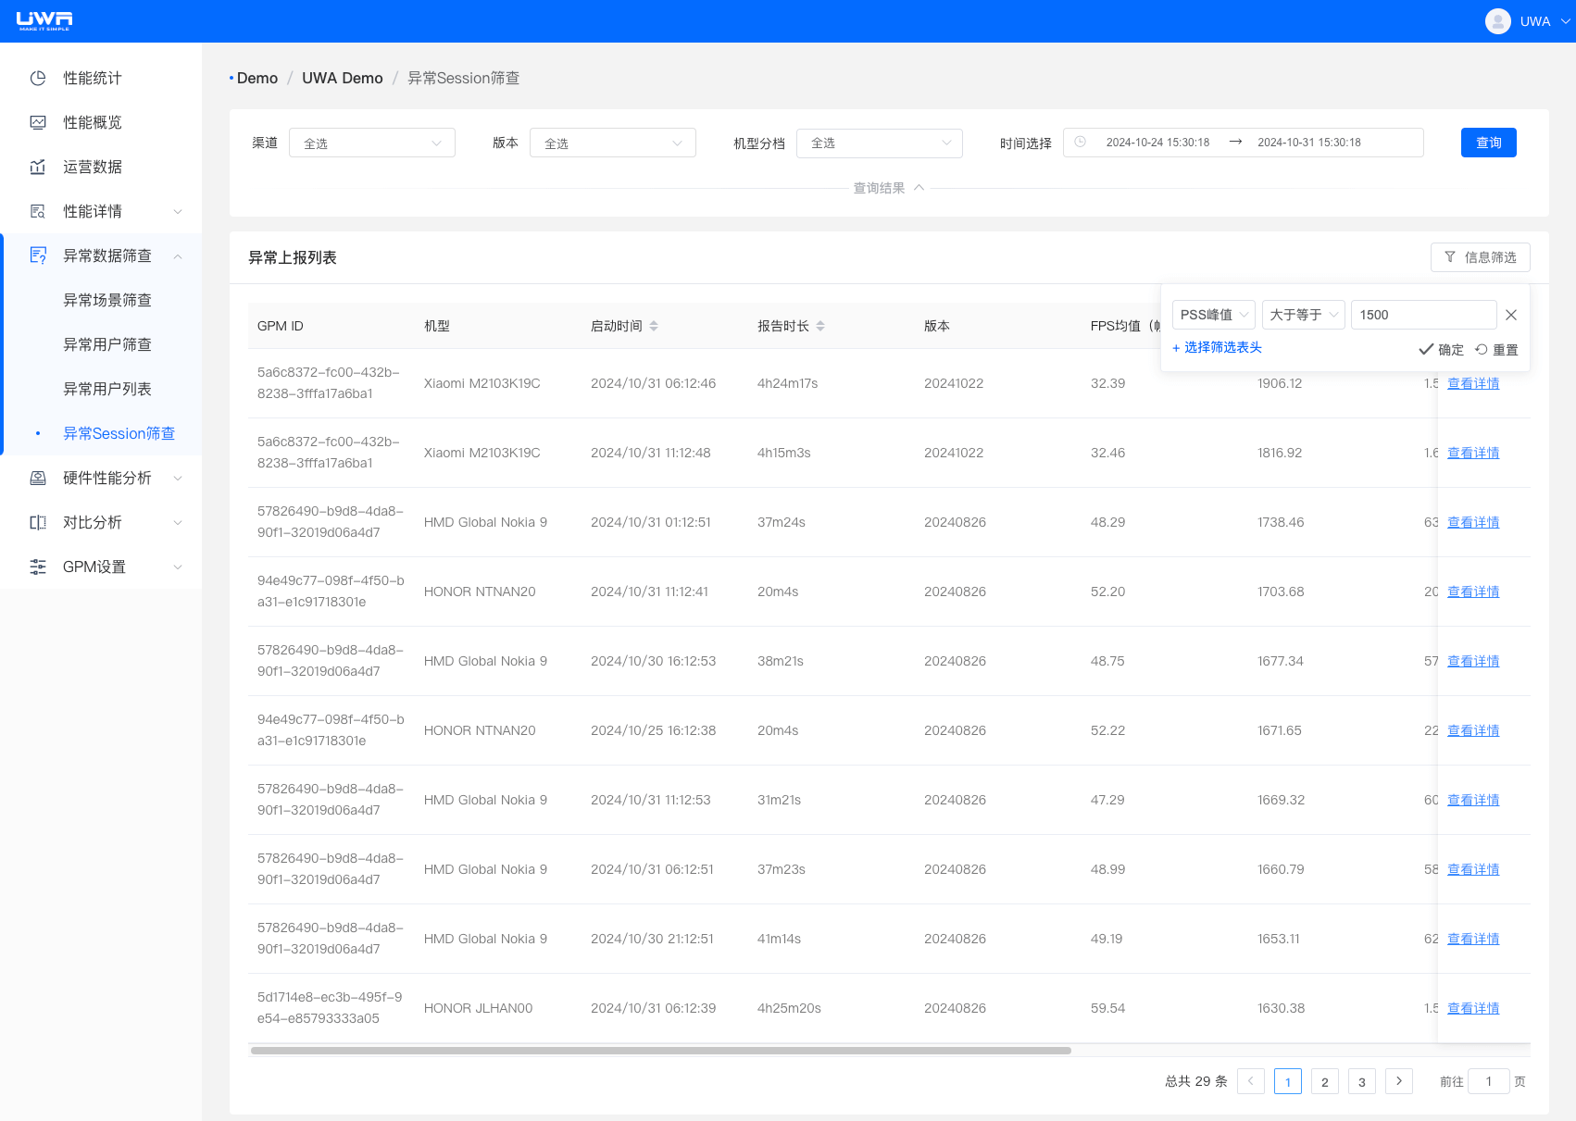Select 异常用户筛查 menu item
The height and width of the screenshot is (1121, 1576).
click(107, 344)
